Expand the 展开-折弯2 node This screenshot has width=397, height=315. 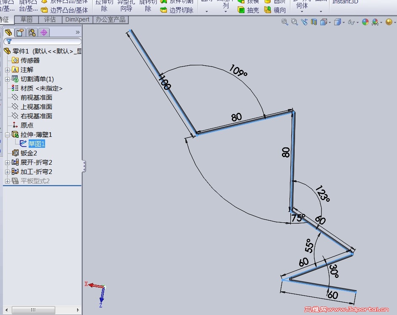pos(7,163)
